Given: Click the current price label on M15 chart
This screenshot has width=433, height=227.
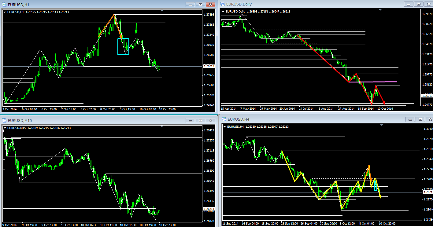Looking at the screenshot, I should (209, 209).
